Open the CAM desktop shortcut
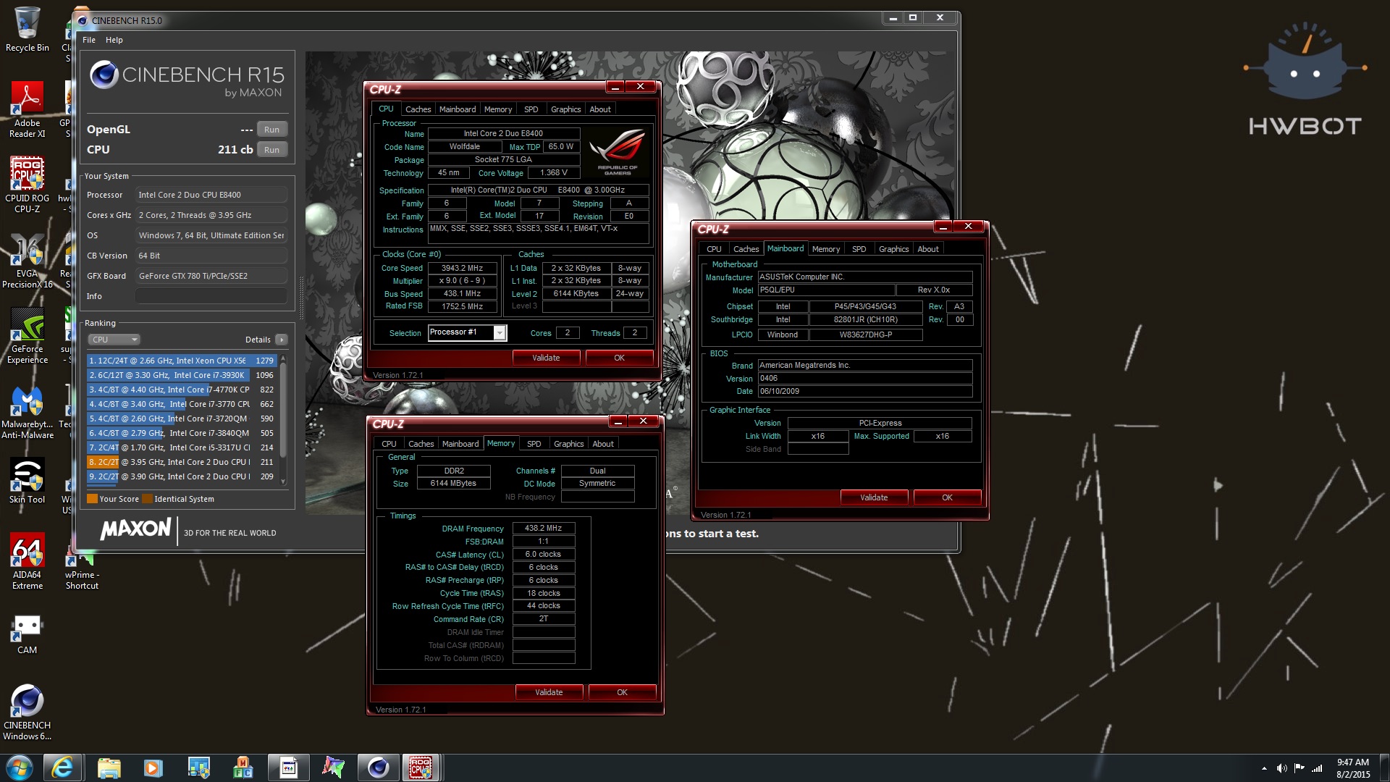 pyautogui.click(x=27, y=634)
